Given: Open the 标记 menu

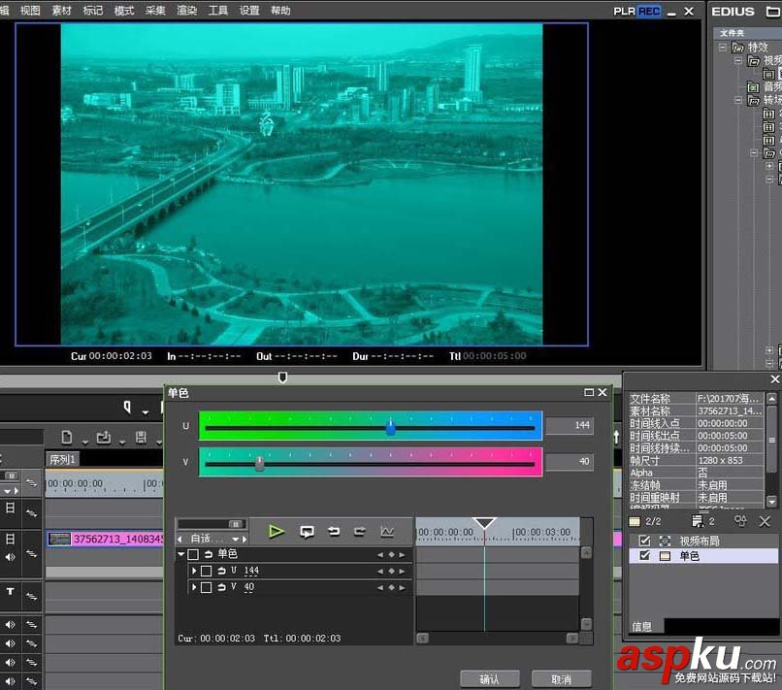Looking at the screenshot, I should click(x=93, y=11).
